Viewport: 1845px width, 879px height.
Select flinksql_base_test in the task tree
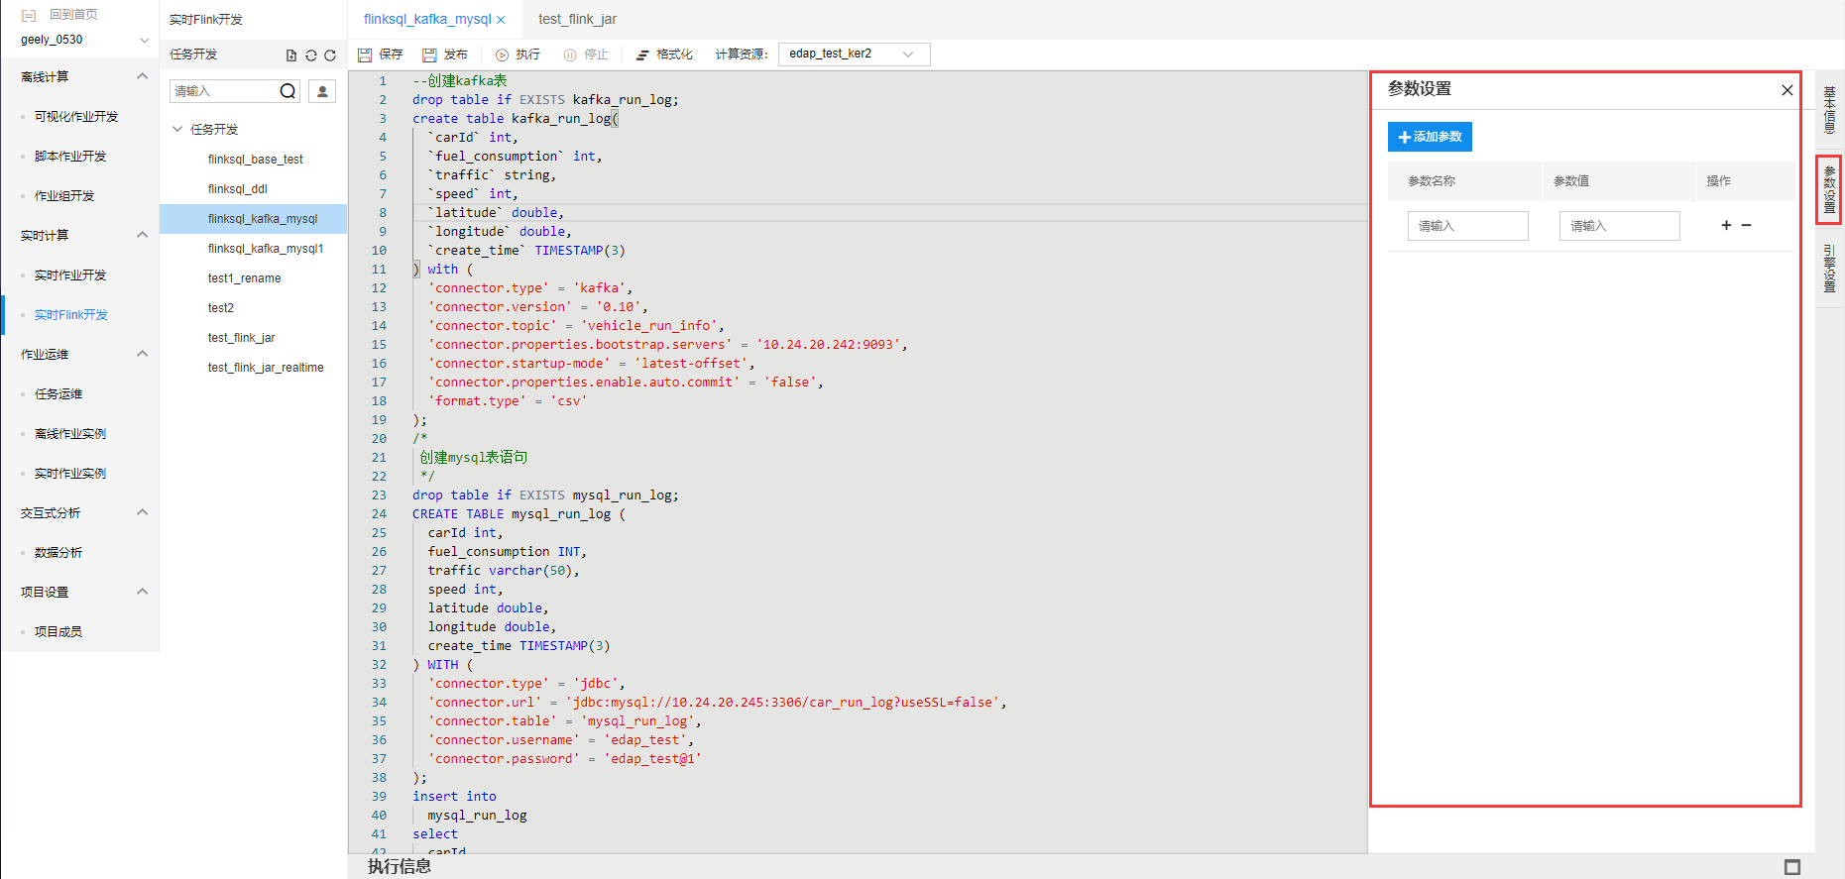(x=255, y=160)
